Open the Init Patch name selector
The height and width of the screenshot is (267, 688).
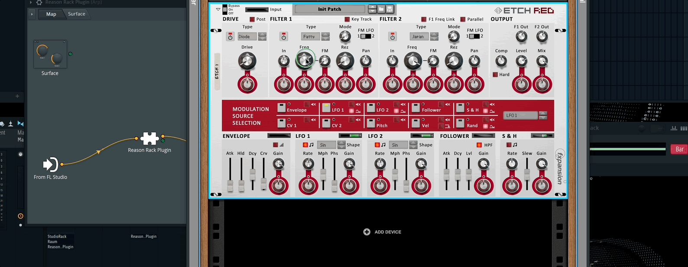[x=330, y=9]
